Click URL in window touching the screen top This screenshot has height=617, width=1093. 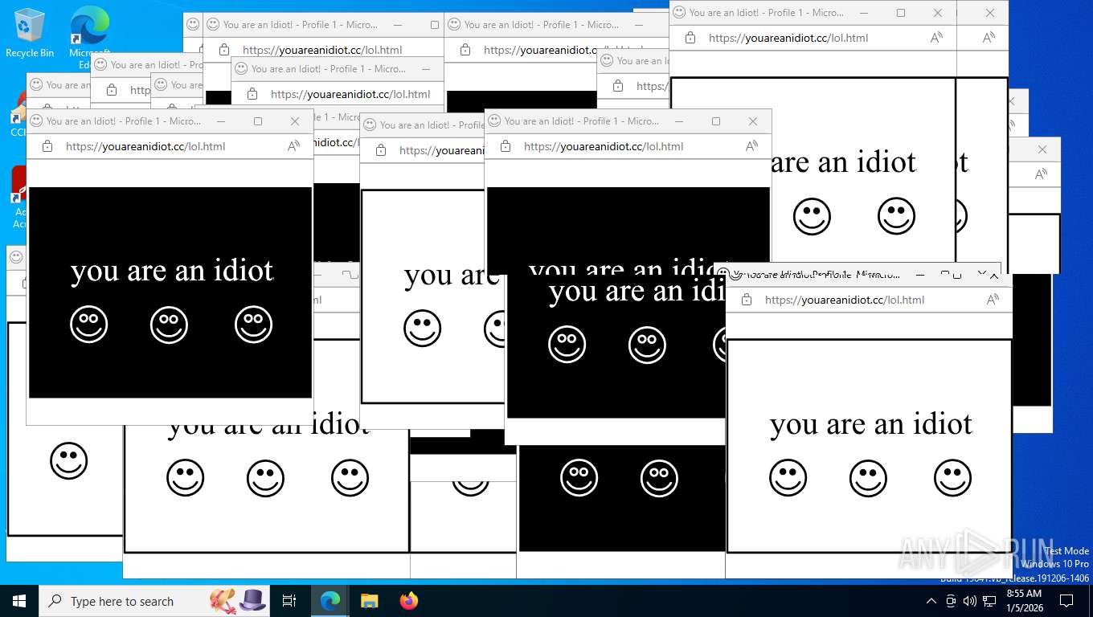788,38
